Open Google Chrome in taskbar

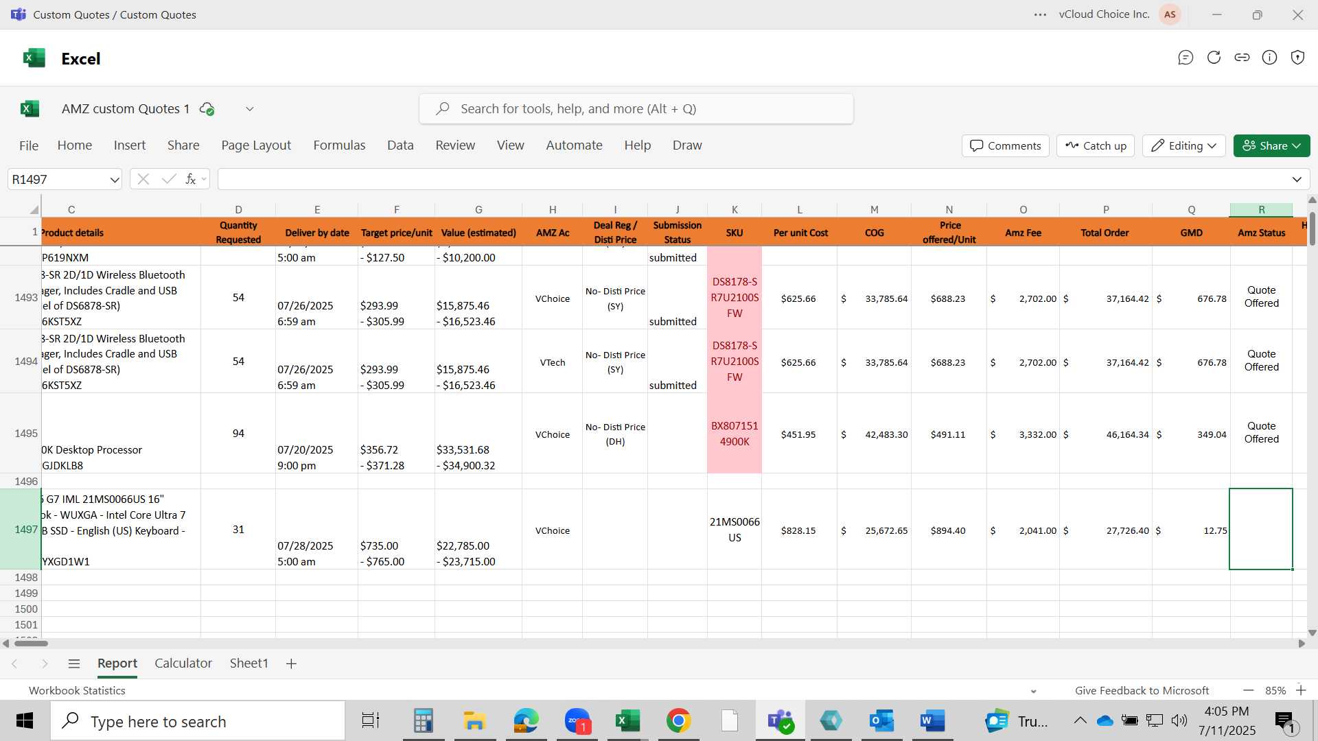coord(678,721)
